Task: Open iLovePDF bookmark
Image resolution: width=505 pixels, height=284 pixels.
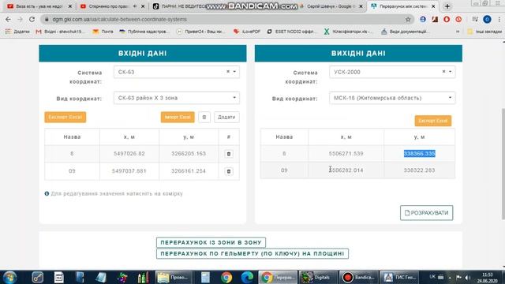Action: (x=247, y=32)
